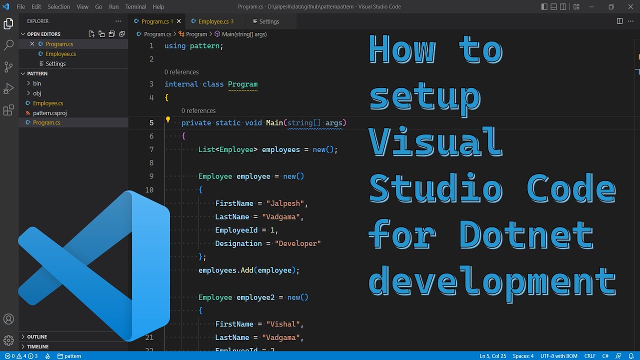Click the flame icon in status bar
This screenshot has height=360, width=640.
[48, 356]
